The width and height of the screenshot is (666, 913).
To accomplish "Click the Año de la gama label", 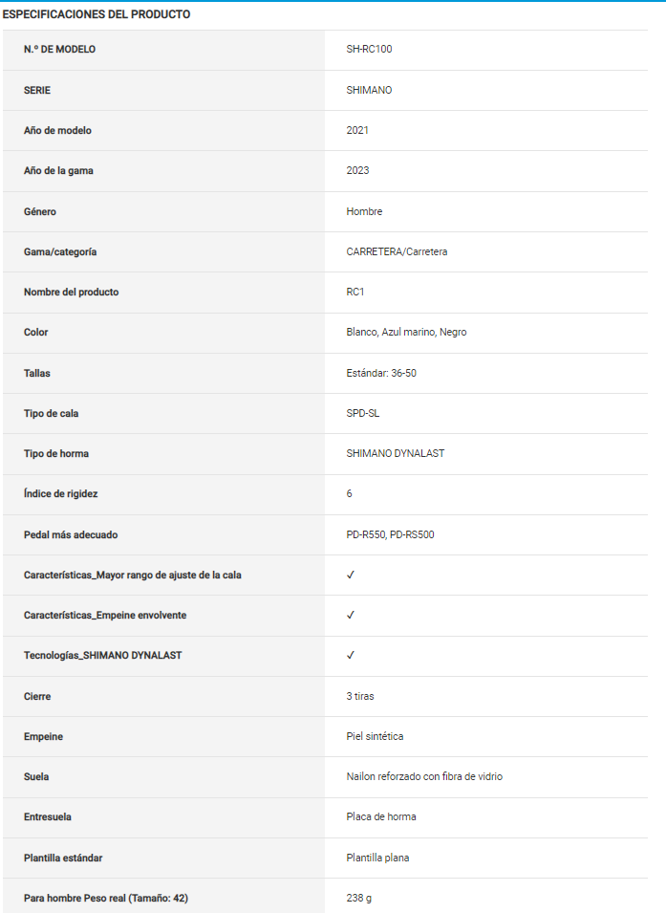I will [x=58, y=170].
